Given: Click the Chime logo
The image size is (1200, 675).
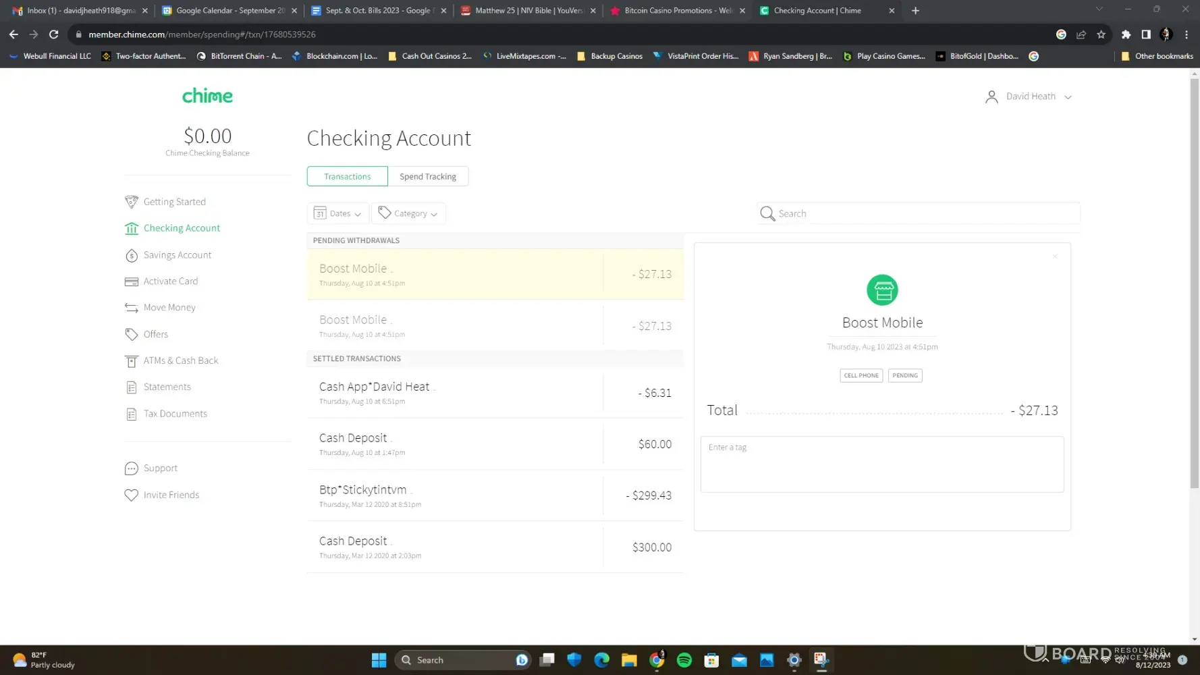Looking at the screenshot, I should pos(207,96).
